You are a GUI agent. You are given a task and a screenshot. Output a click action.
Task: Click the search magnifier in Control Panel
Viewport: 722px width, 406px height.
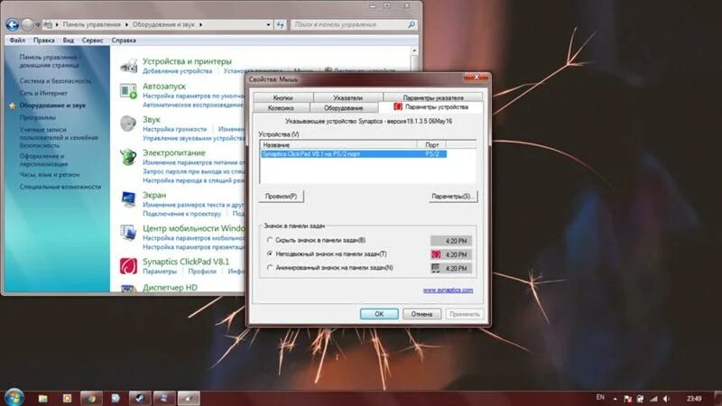tap(412, 24)
